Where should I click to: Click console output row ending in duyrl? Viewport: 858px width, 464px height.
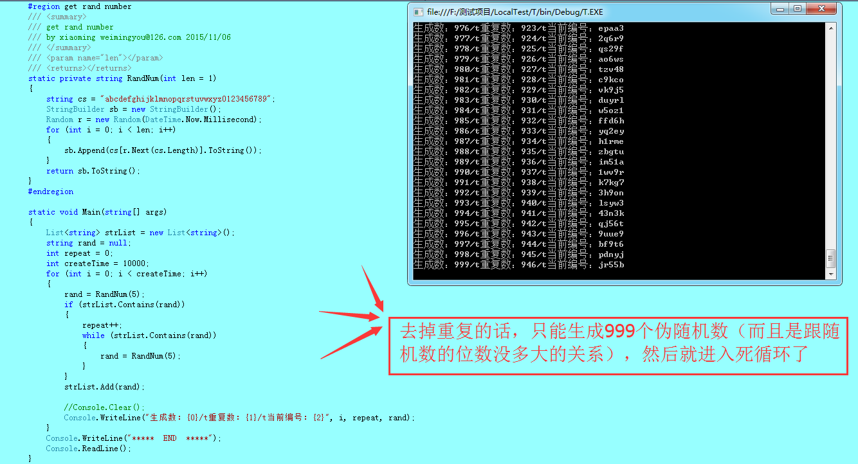click(x=518, y=100)
